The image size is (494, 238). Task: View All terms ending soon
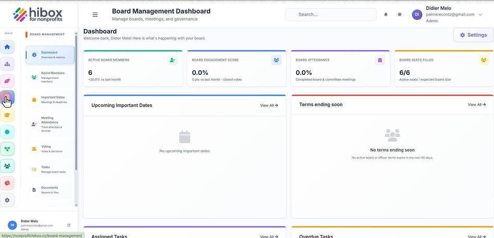point(477,105)
